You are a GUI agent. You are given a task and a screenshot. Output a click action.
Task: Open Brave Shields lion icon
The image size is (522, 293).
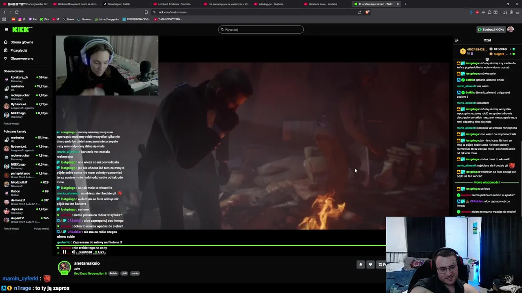point(367,12)
